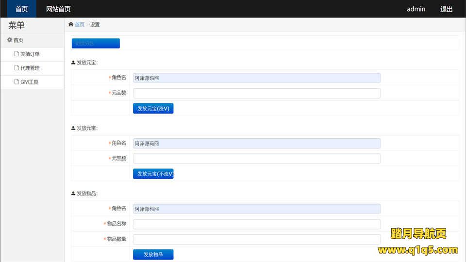Open 首页 tab in top navigation bar
The image size is (466, 262).
click(21, 9)
